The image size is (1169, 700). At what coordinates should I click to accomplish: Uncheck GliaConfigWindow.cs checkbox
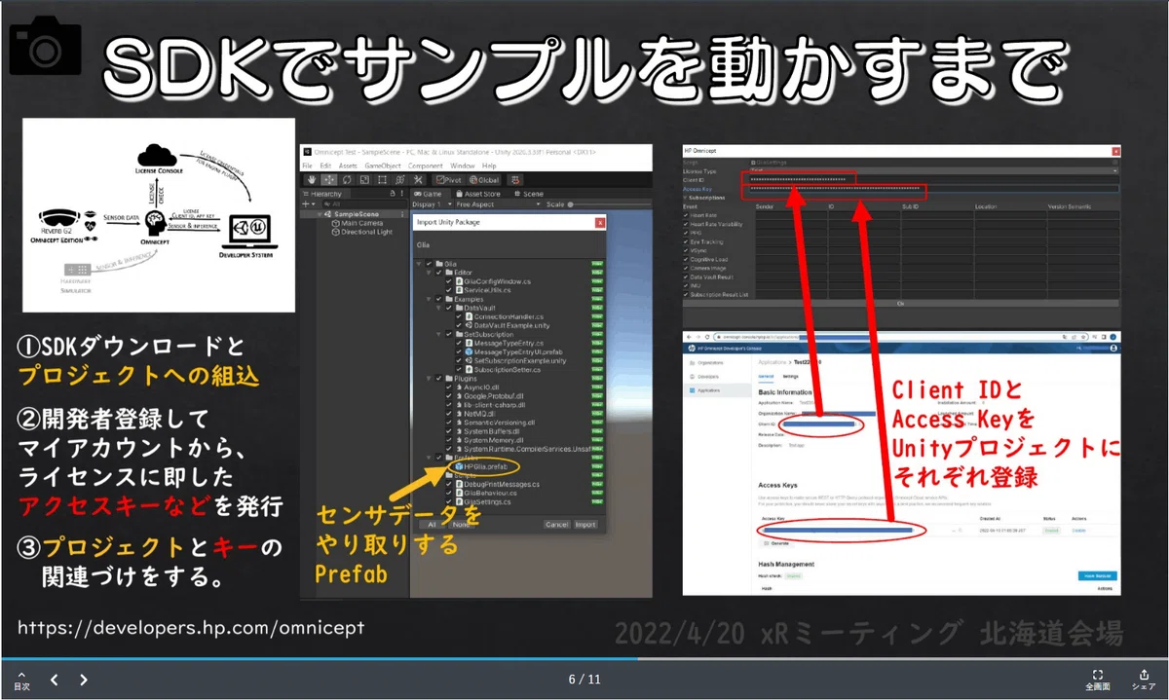coord(448,281)
